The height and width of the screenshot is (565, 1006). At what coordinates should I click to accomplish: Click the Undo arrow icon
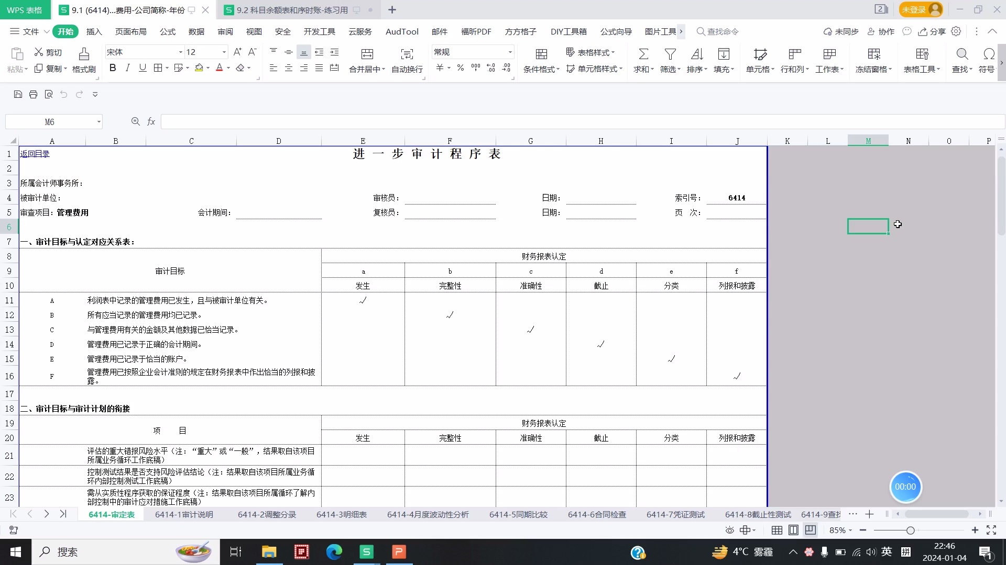pos(63,94)
